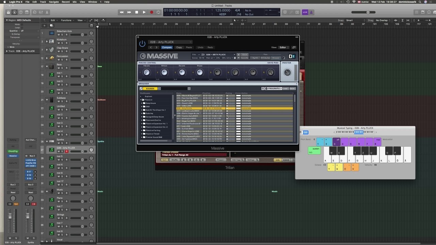
Task: Adjust the master volume slider in toolbar
Action: click(368, 12)
